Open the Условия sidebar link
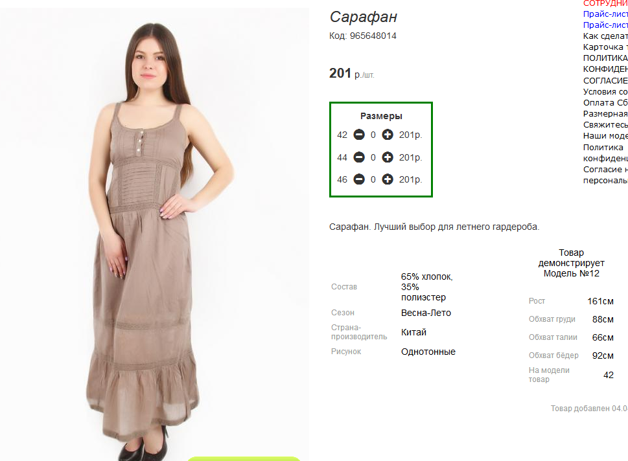The width and height of the screenshot is (628, 461). (x=605, y=92)
